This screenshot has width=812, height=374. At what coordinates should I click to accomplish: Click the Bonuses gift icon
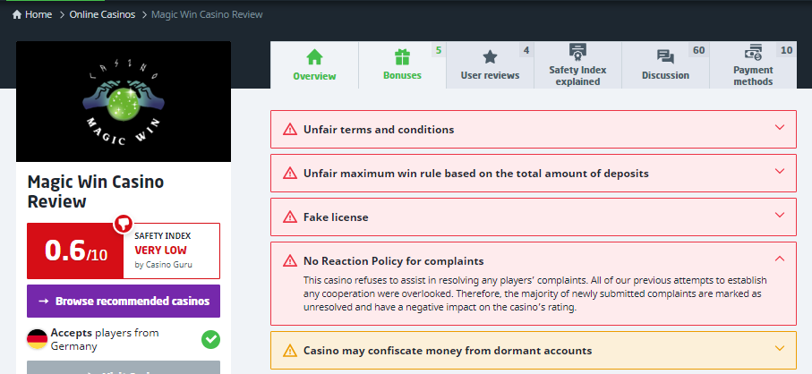tap(402, 57)
